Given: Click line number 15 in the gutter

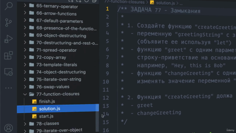Looking at the screenshot, I should pos(106,122).
